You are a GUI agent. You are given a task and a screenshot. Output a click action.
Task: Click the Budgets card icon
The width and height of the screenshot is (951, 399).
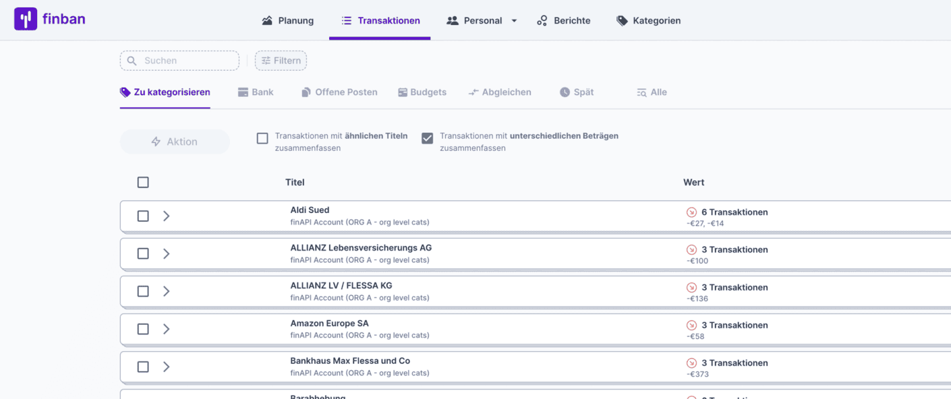point(402,92)
